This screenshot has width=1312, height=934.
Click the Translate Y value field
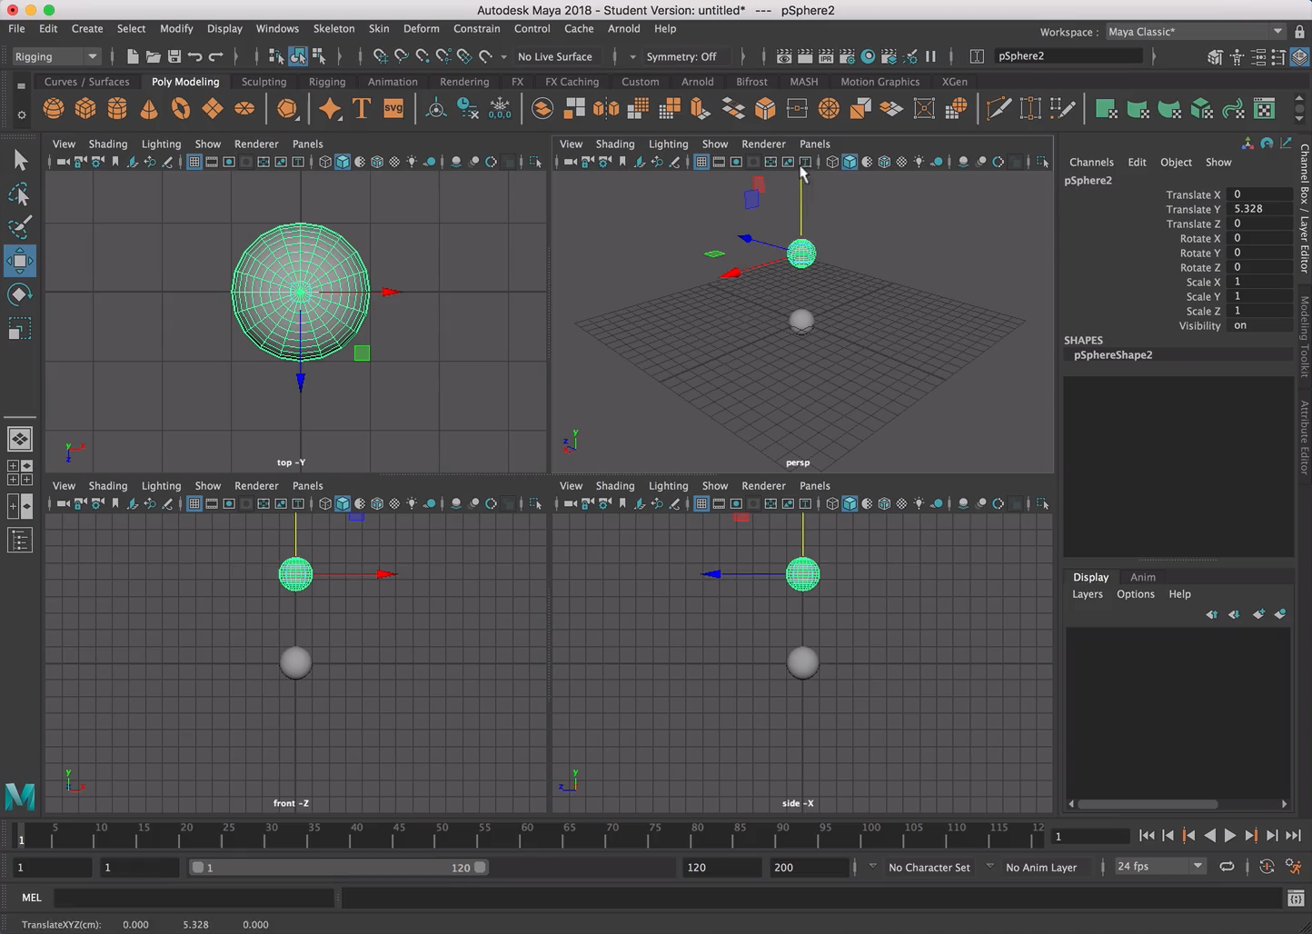(x=1259, y=209)
